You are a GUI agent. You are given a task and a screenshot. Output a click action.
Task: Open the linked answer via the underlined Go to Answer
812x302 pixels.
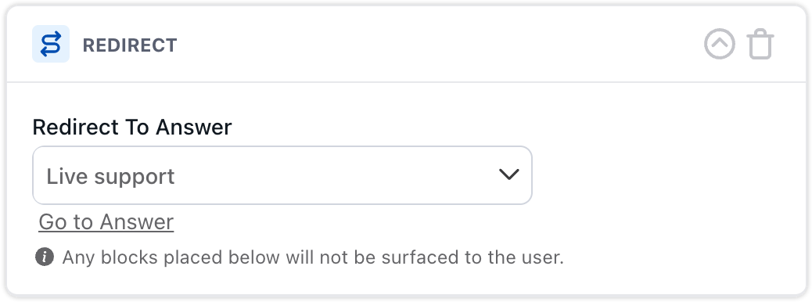106,221
